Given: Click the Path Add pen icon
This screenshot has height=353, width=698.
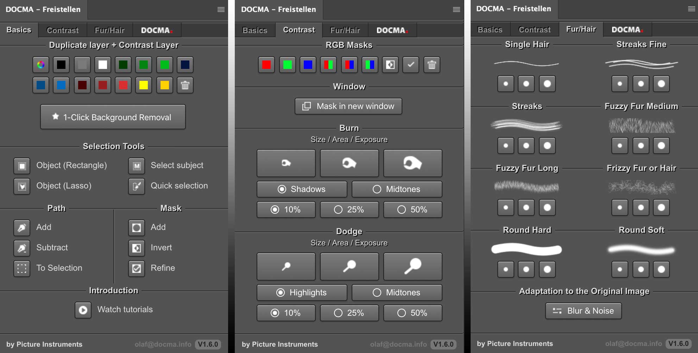Looking at the screenshot, I should tap(22, 227).
